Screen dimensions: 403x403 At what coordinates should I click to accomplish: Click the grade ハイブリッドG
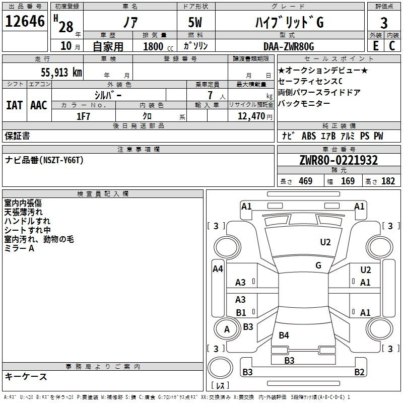point(289,22)
